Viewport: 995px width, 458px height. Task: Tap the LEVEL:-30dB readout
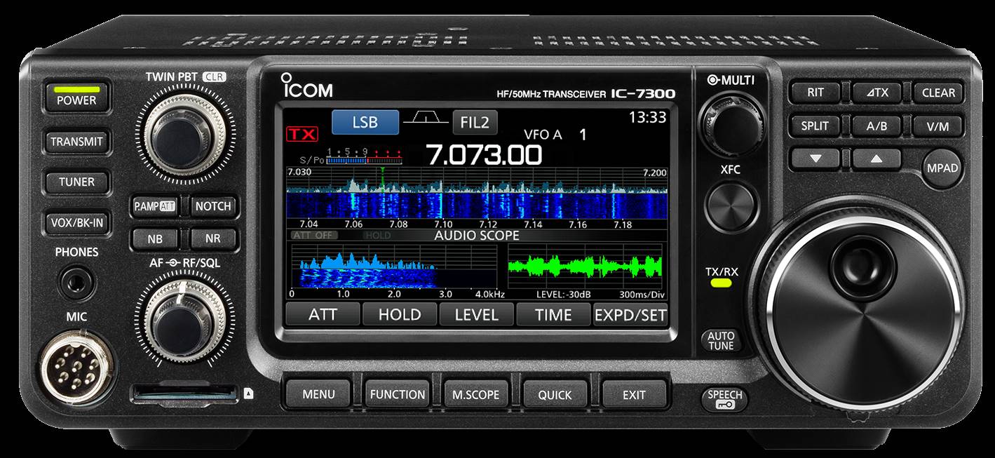pyautogui.click(x=562, y=295)
